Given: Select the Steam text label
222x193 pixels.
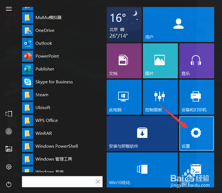Looking at the screenshot, I should (42, 95).
